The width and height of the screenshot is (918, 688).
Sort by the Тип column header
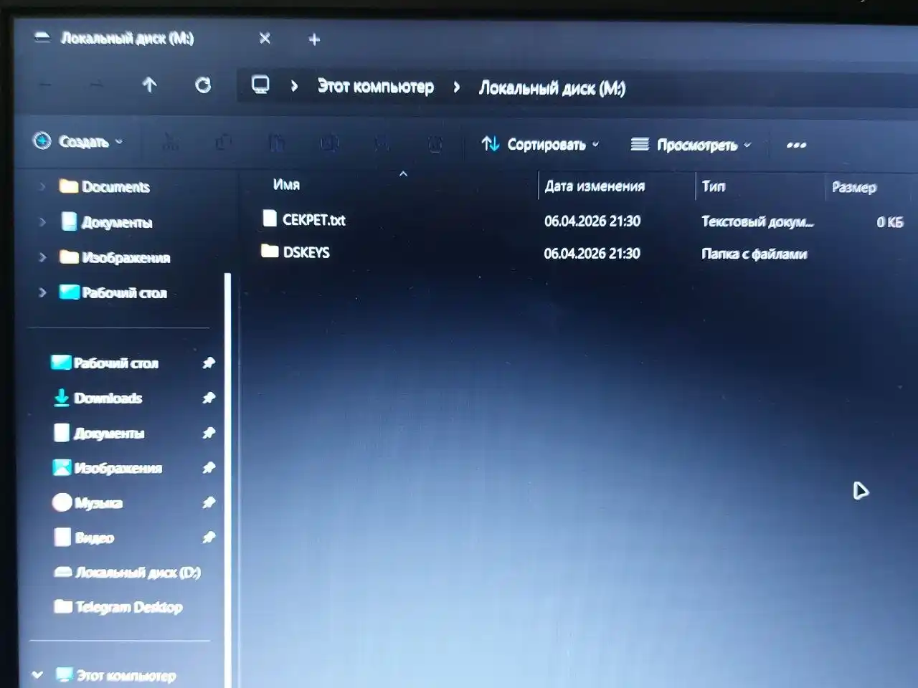(714, 186)
